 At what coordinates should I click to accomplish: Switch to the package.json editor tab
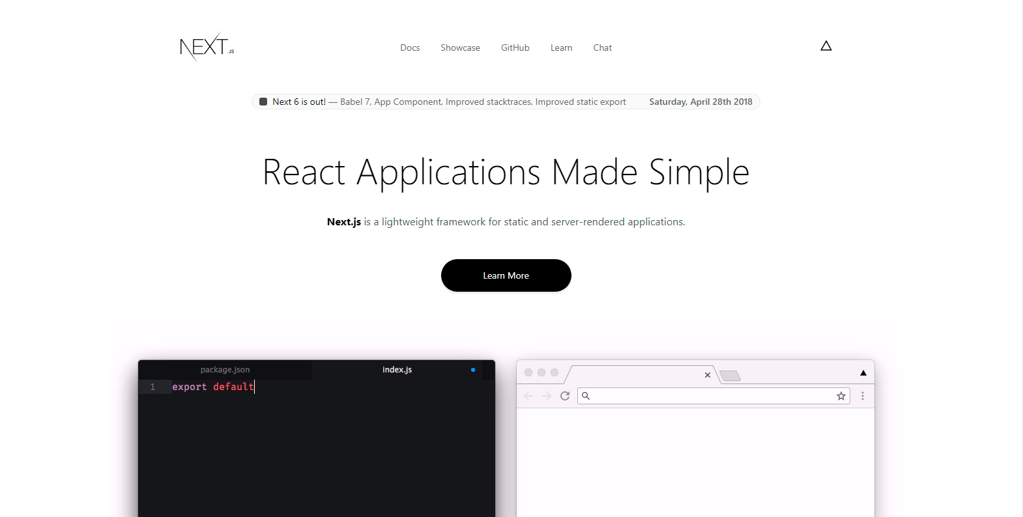(x=225, y=369)
